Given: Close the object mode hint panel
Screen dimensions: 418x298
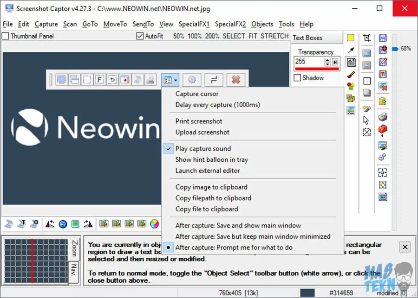Looking at the screenshot, I should [405, 247].
